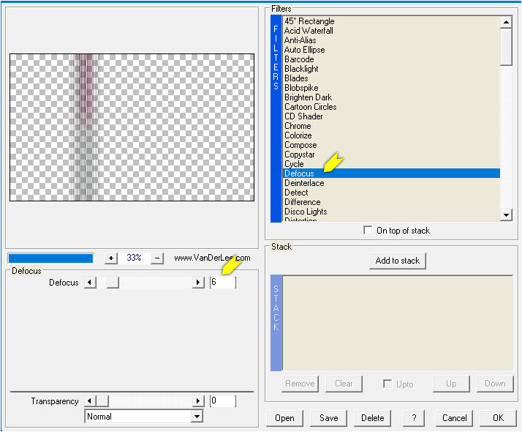
Task: Click the Transparency slider right arrow
Action: click(198, 401)
